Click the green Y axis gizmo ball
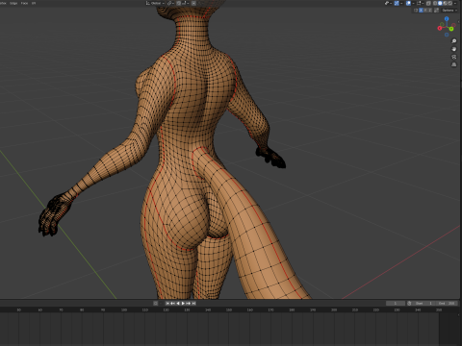 coord(451,29)
